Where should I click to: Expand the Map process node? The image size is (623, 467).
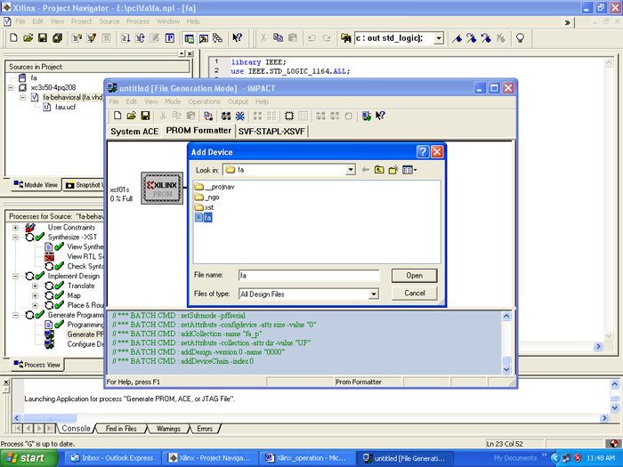(35, 295)
